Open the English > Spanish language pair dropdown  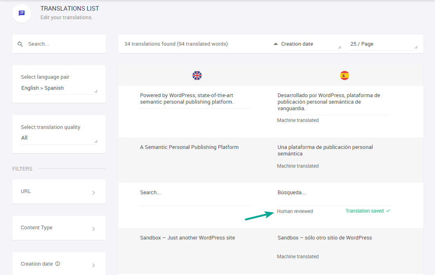tap(59, 88)
